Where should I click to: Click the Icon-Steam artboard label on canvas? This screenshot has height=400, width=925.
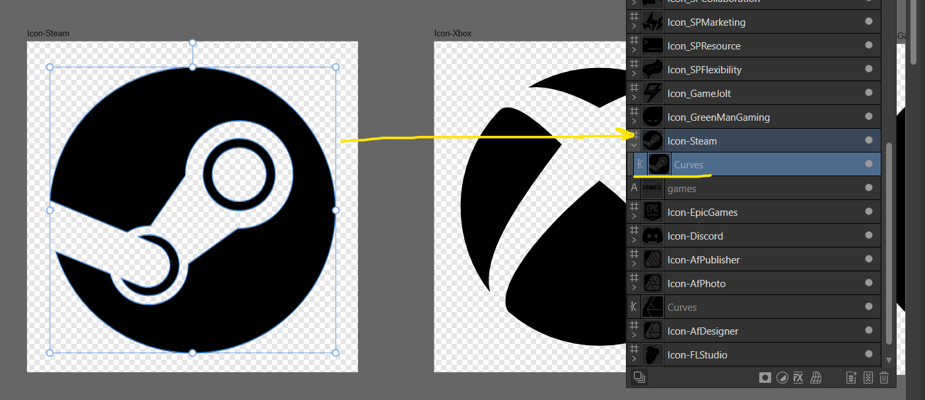point(48,33)
